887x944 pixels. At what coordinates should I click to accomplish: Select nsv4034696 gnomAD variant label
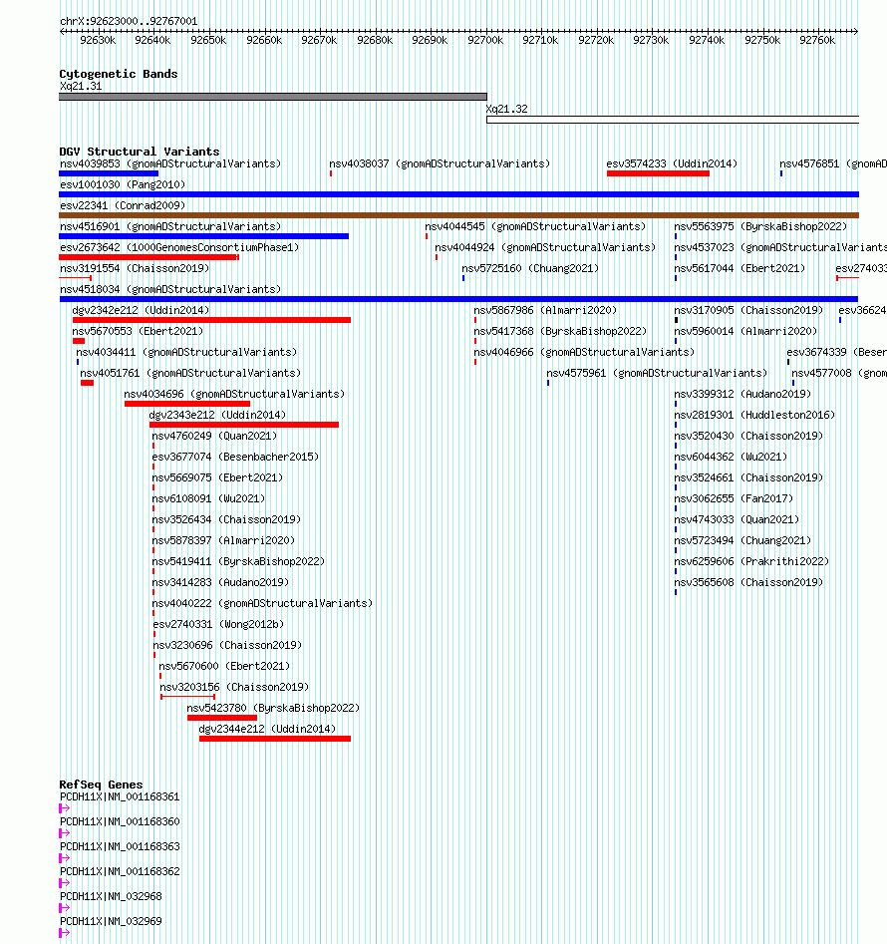point(234,394)
